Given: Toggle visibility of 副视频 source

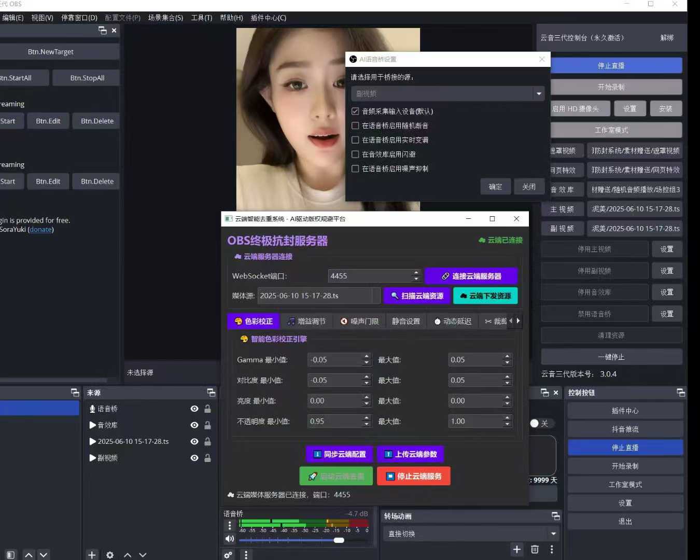Looking at the screenshot, I should pyautogui.click(x=194, y=458).
